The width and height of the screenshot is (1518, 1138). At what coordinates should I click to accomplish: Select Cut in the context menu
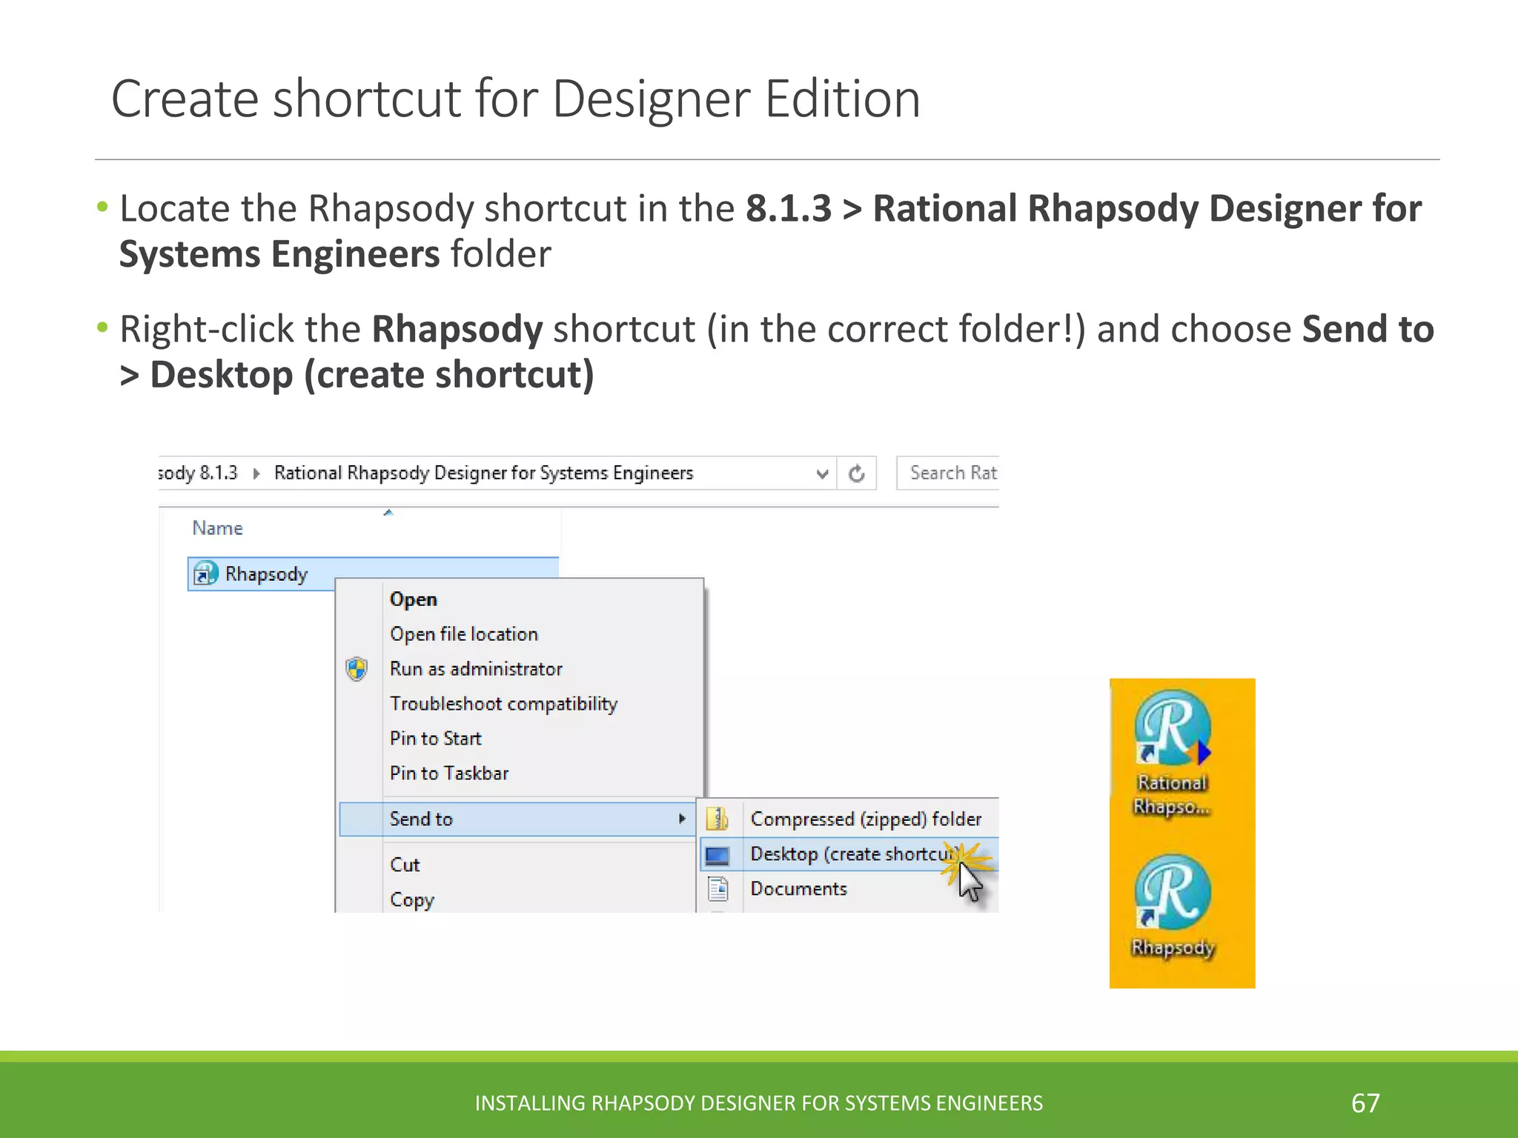[405, 865]
